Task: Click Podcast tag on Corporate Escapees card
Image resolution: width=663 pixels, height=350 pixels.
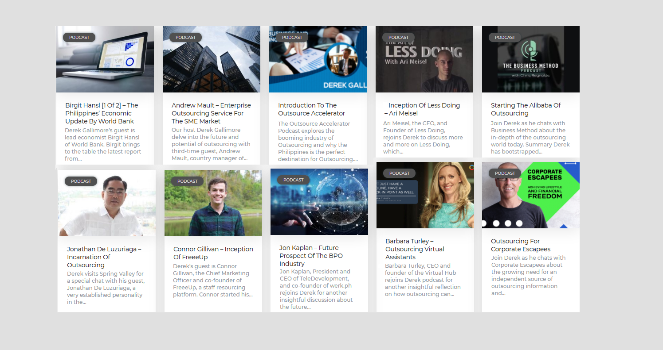Action: (505, 173)
